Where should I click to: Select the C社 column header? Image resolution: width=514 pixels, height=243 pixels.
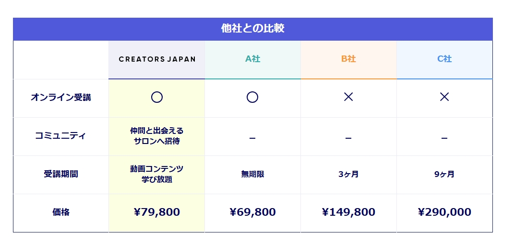click(x=444, y=59)
